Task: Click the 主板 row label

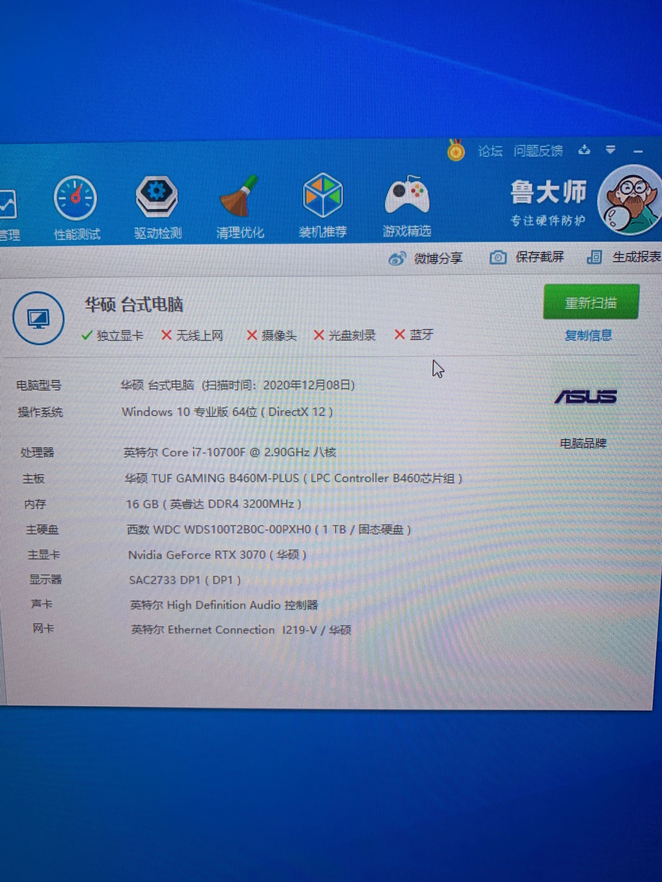Action: pyautogui.click(x=33, y=478)
